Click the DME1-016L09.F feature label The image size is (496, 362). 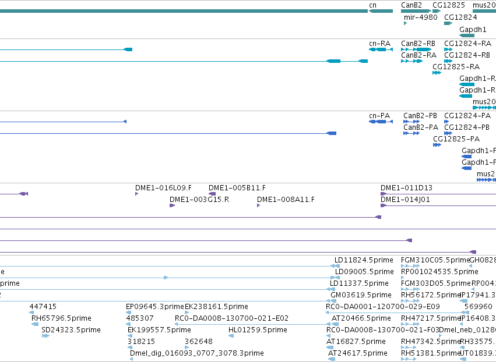163,188
